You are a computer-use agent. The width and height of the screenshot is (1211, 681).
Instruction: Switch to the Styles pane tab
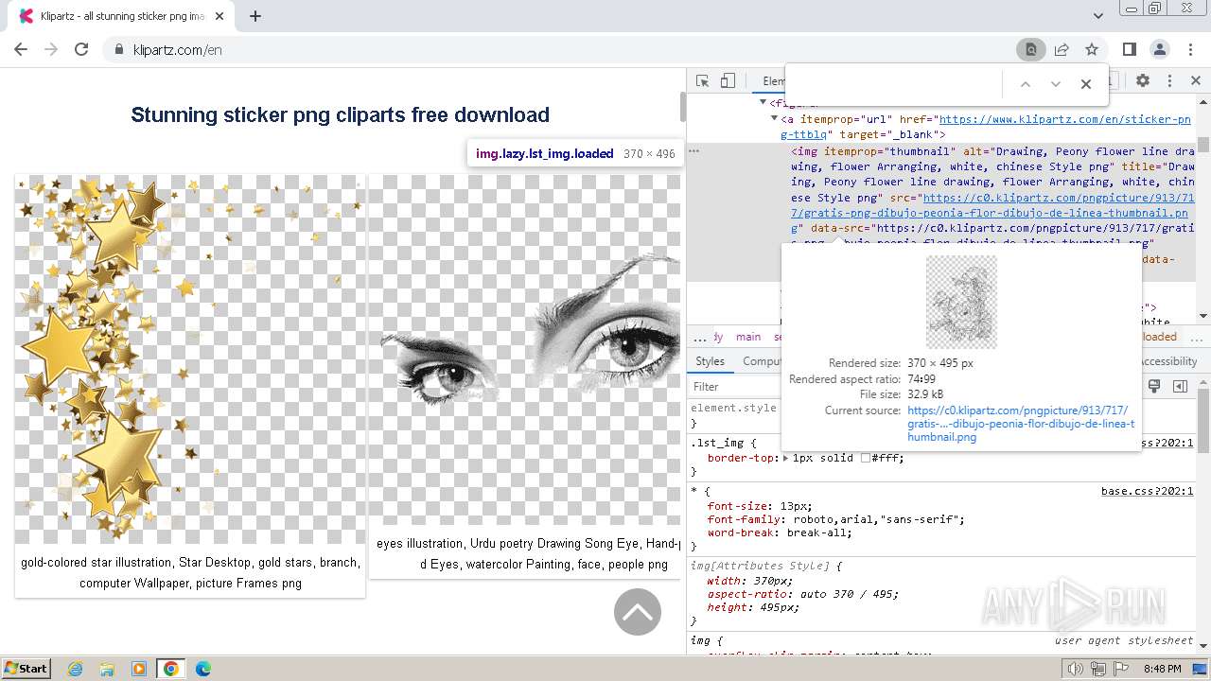(710, 361)
